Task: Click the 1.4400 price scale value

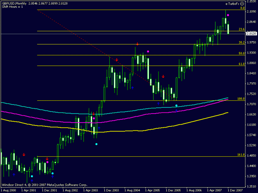Action: tap(251, 166)
